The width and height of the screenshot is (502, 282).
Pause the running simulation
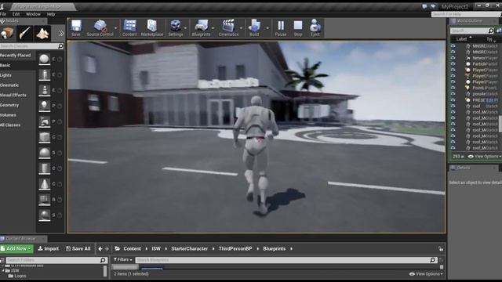[x=281, y=27]
